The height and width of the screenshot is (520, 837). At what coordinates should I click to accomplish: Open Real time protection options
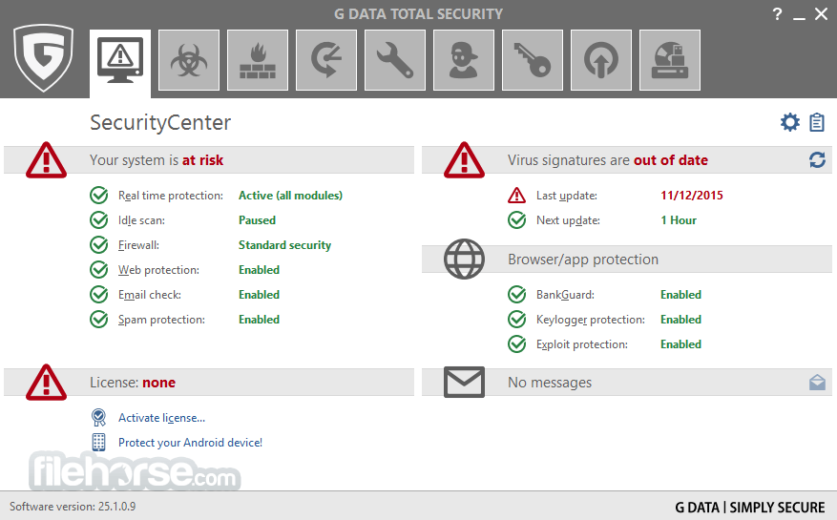pos(171,196)
